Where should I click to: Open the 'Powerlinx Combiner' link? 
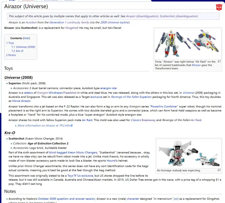162,107
